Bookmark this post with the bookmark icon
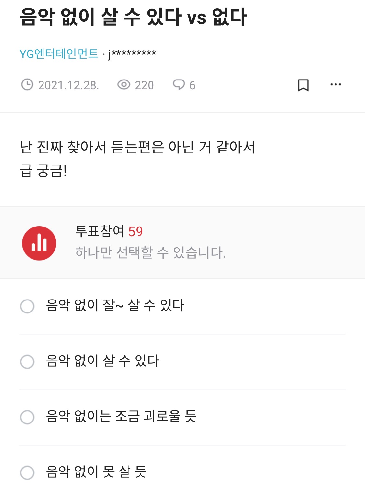The width and height of the screenshot is (365, 502). 303,85
